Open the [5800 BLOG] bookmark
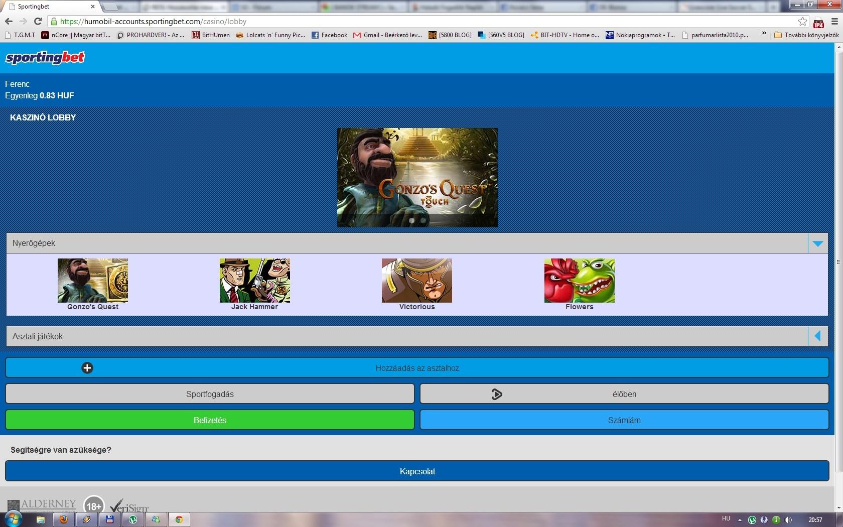The height and width of the screenshot is (527, 843). click(450, 35)
